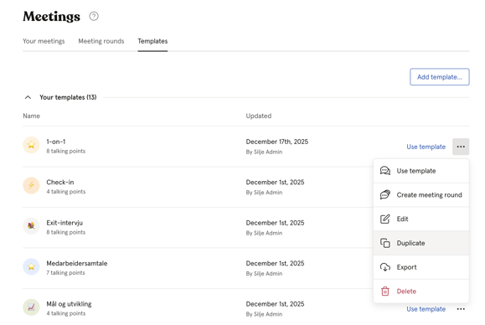The width and height of the screenshot is (485, 325).
Task: Open the Meeting rounds tab
Action: coord(101,41)
